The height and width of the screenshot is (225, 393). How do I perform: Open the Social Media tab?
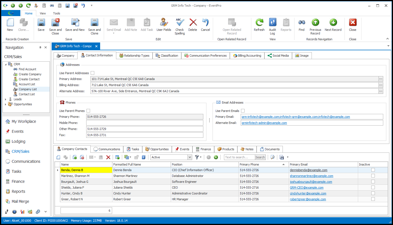pyautogui.click(x=278, y=56)
